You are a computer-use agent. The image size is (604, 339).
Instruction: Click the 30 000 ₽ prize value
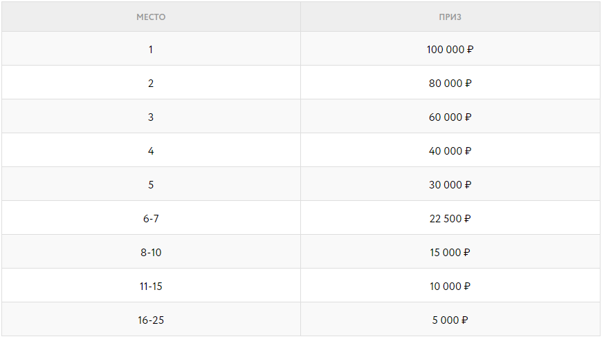(x=450, y=185)
